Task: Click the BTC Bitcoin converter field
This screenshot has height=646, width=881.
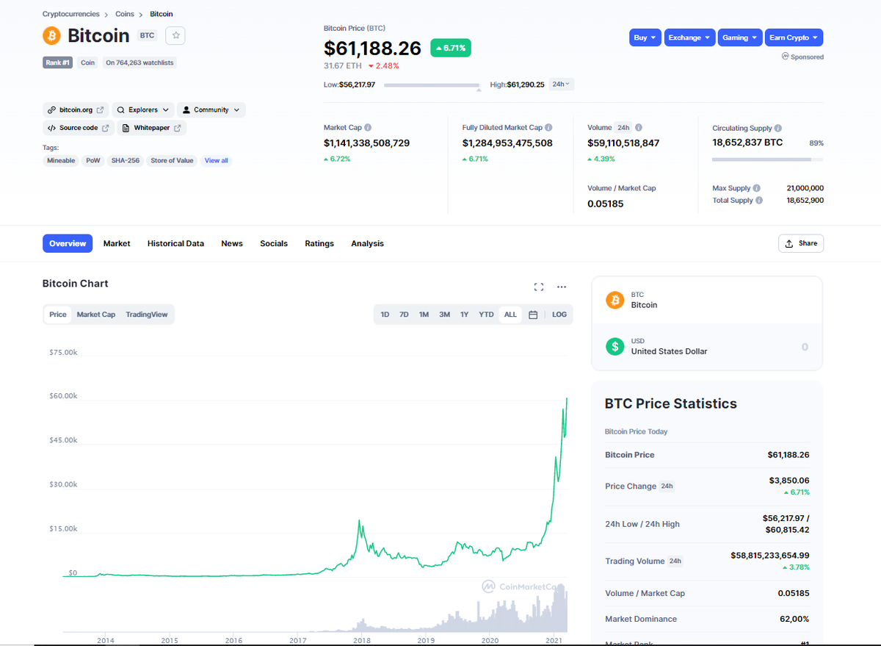Action: (x=707, y=300)
